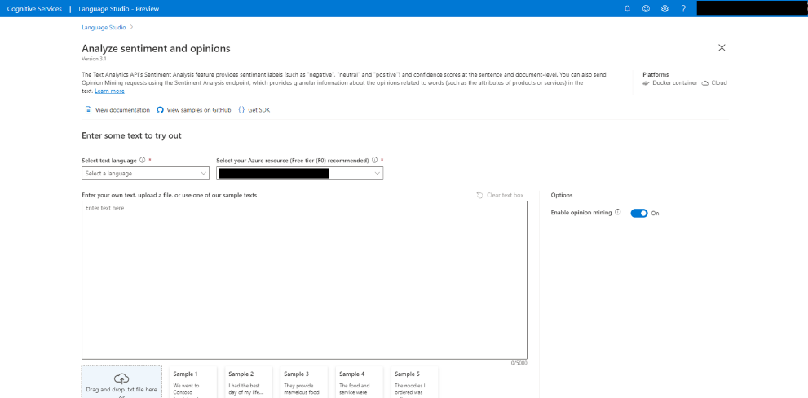
Task: Click the chevron after Language Studio breadcrumb
Action: pyautogui.click(x=132, y=27)
